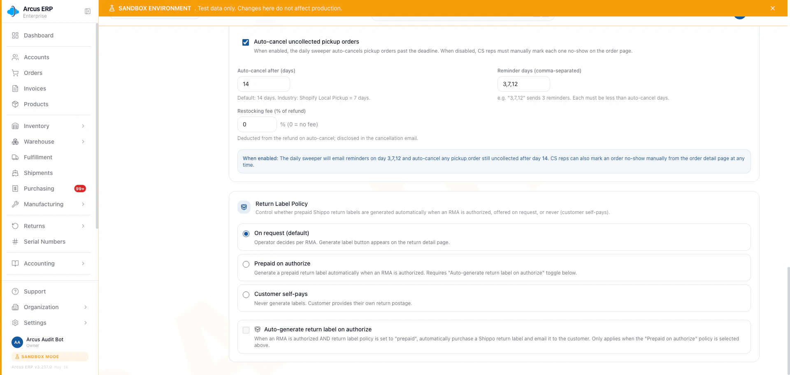Screen dimensions: 790x375
Task: Click the Inventory icon in sidebar
Action: [x=15, y=126]
